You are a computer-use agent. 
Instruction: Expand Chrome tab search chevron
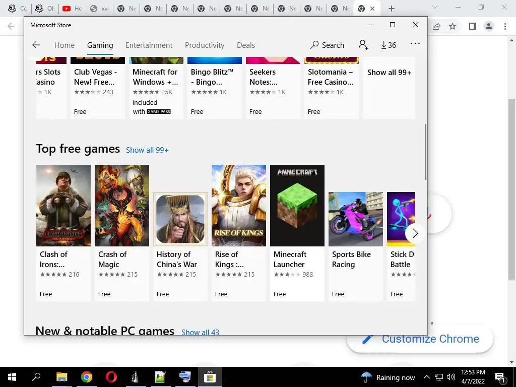click(x=435, y=7)
